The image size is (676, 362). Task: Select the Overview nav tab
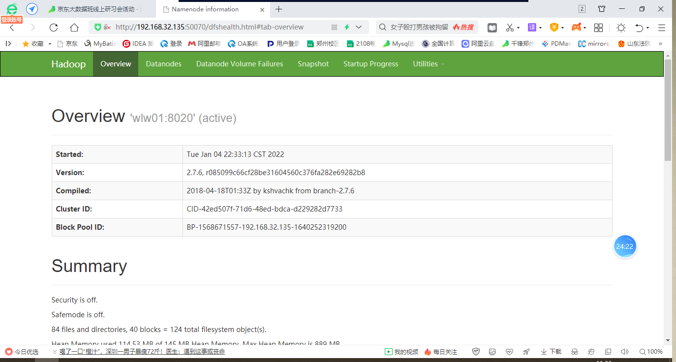point(116,64)
